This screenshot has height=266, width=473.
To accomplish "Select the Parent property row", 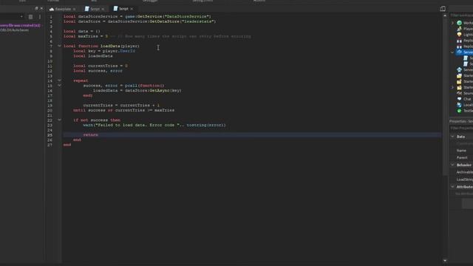I will coord(461,157).
